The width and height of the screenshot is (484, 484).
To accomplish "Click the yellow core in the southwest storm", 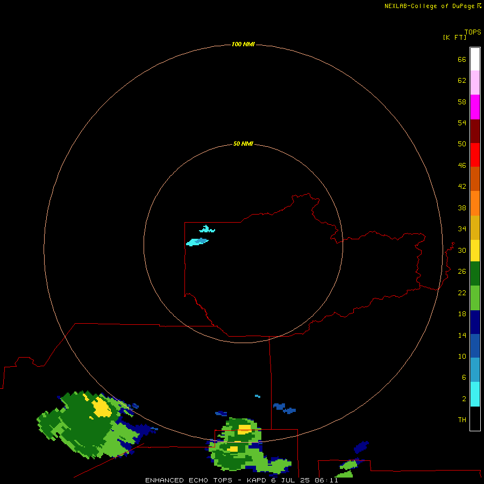I will coord(101,407).
